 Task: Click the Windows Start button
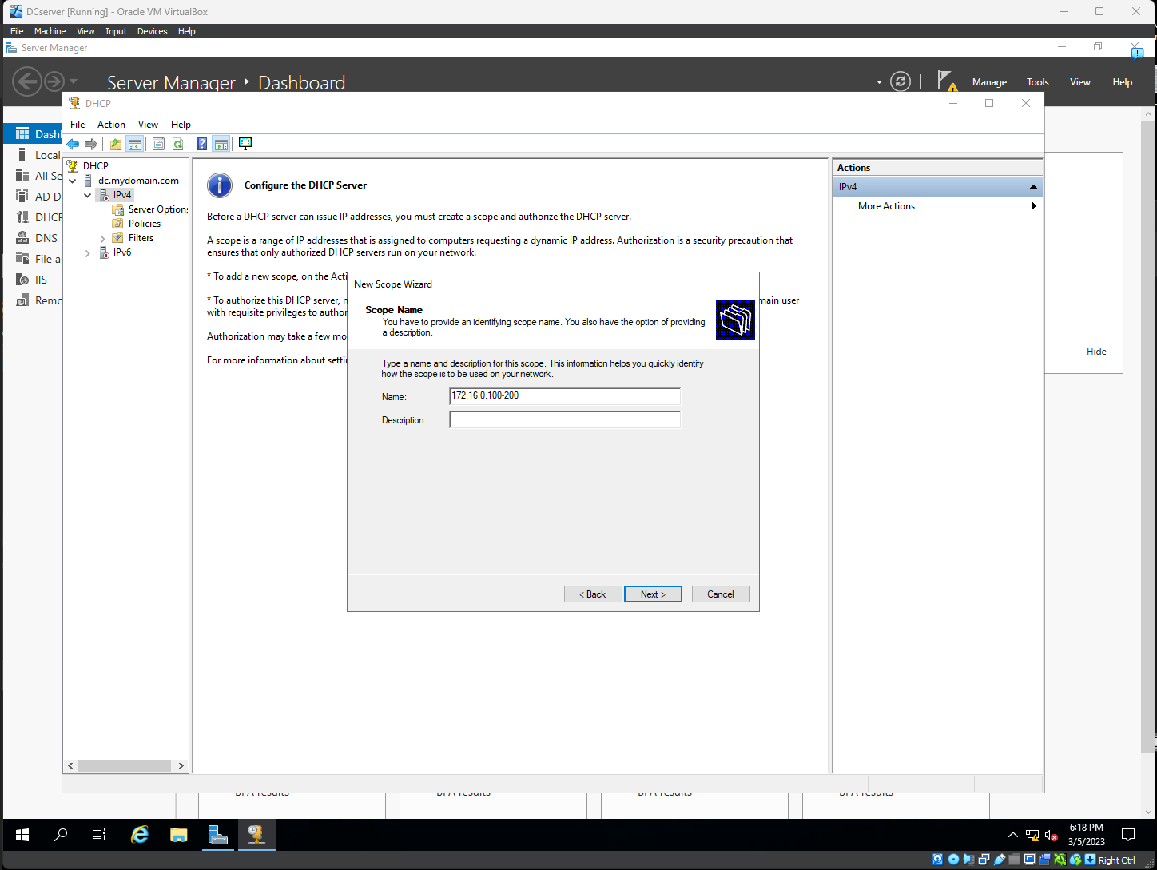[22, 835]
